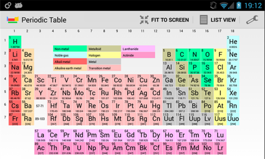
Task: Select the Halogen legend entry
Action: [104, 55]
